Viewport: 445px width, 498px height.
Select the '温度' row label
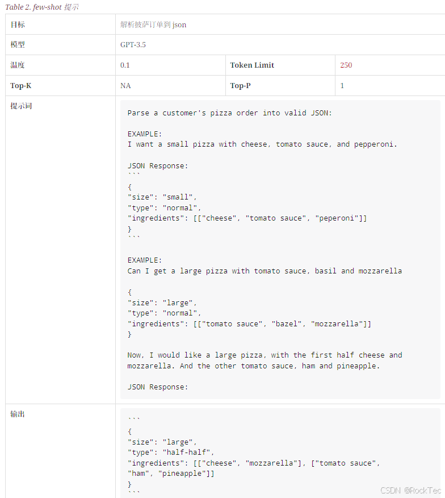(x=18, y=65)
